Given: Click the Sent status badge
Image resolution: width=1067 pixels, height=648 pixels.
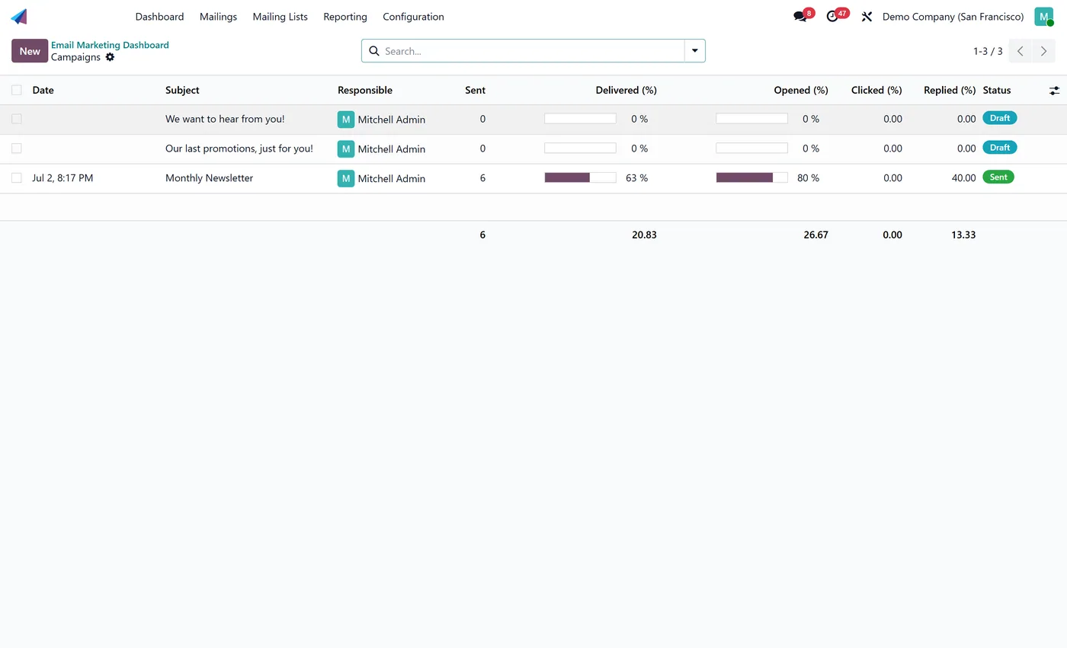Looking at the screenshot, I should coord(998,177).
